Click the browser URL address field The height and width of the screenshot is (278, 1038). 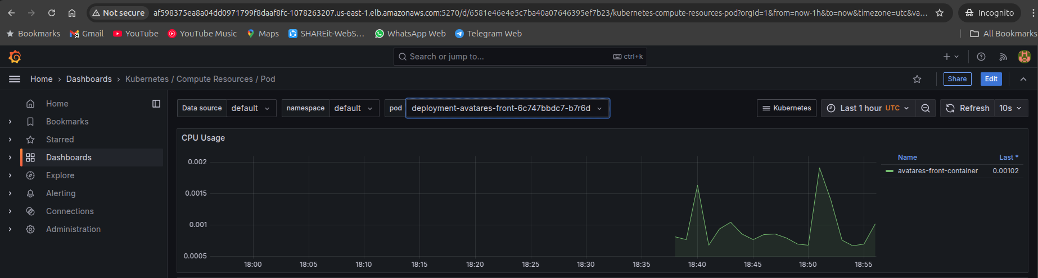click(x=540, y=13)
